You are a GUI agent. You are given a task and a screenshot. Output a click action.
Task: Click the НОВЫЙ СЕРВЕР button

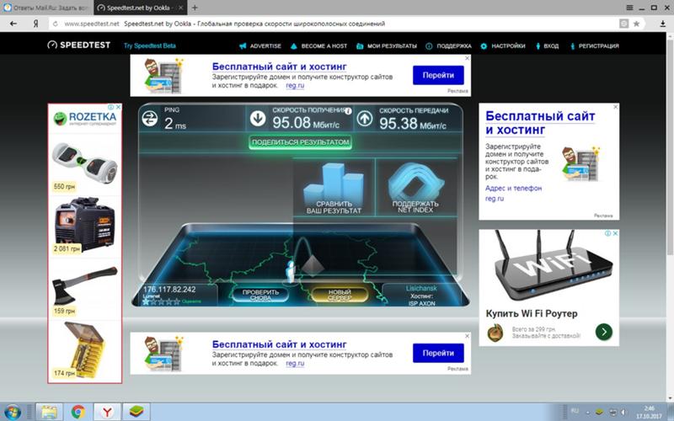click(x=340, y=295)
